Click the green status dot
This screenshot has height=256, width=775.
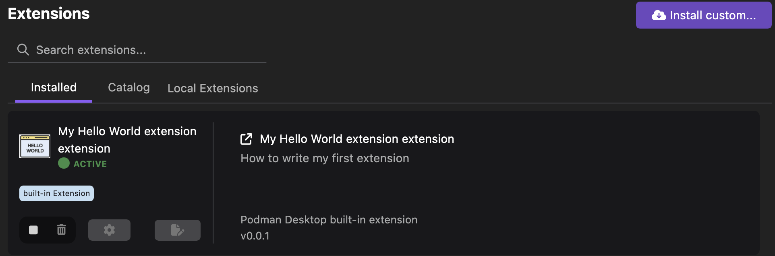click(x=64, y=163)
